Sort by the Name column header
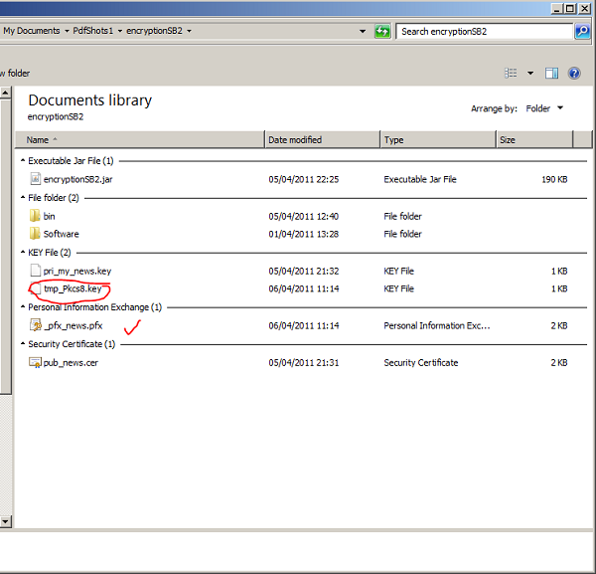596x574 pixels. click(x=139, y=139)
